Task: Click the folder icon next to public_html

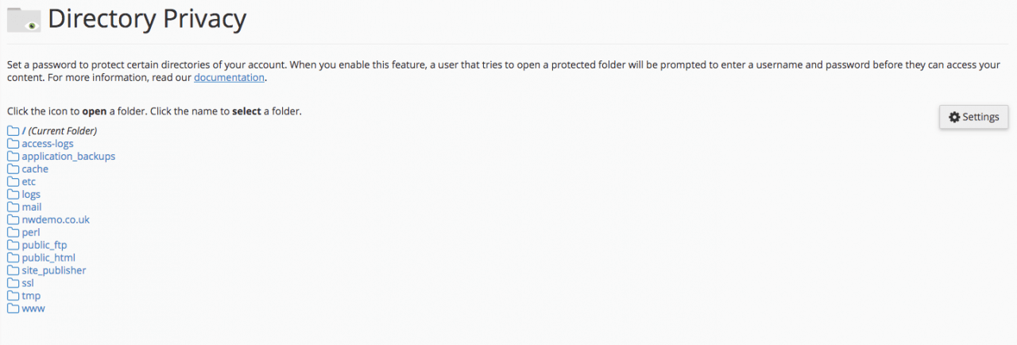Action: click(x=13, y=258)
